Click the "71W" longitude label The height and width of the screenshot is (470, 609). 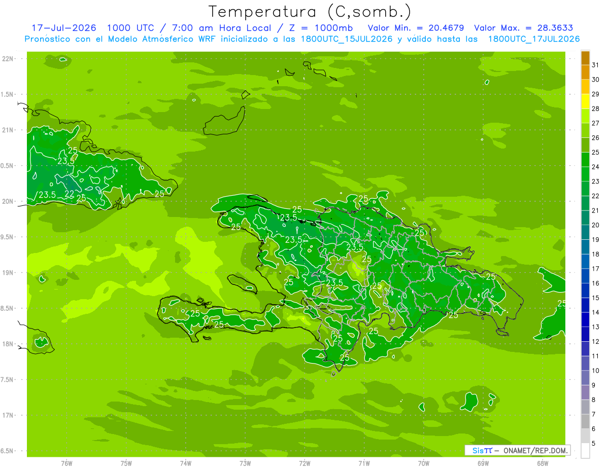click(364, 463)
